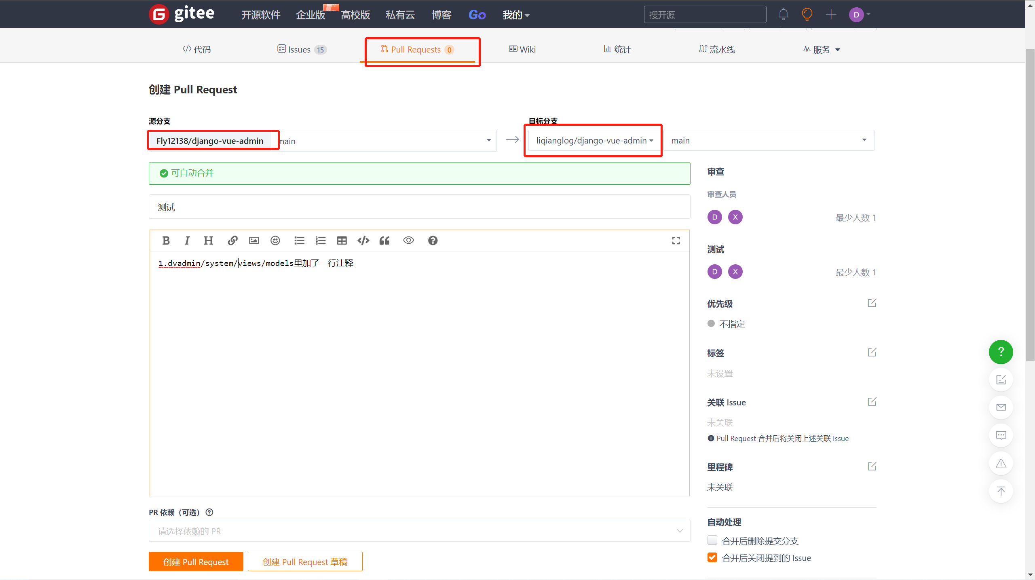Click the Bold formatting icon
The width and height of the screenshot is (1035, 580).
click(166, 240)
